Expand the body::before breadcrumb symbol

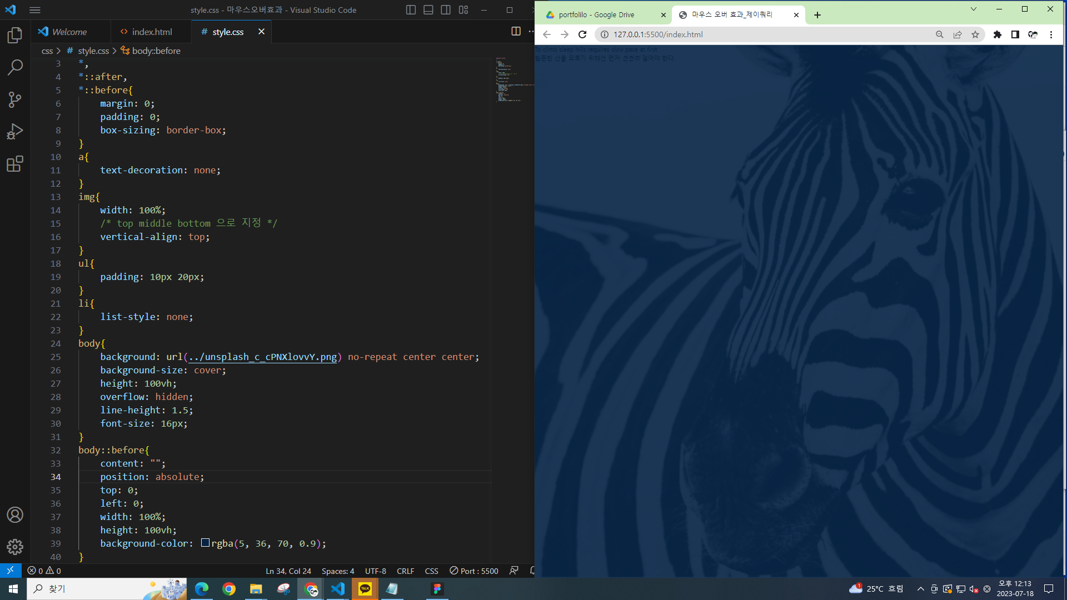156,51
